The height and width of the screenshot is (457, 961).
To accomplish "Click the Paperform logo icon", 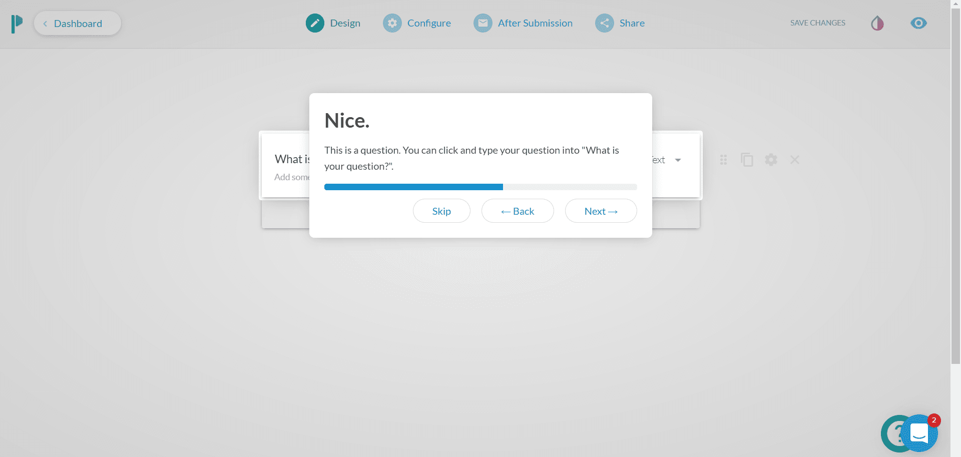I will (x=17, y=24).
